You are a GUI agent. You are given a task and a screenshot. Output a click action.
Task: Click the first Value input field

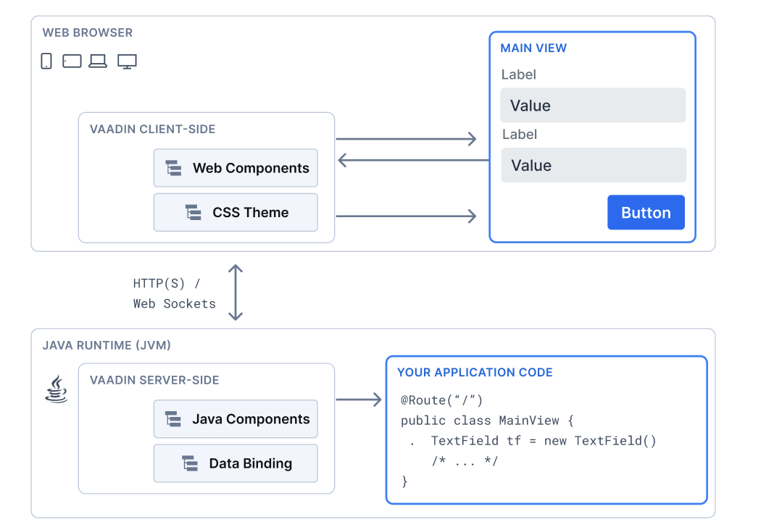(593, 106)
